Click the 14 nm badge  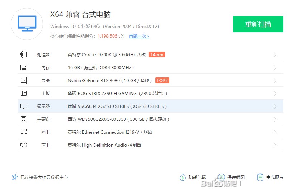pyautogui.click(x=157, y=54)
